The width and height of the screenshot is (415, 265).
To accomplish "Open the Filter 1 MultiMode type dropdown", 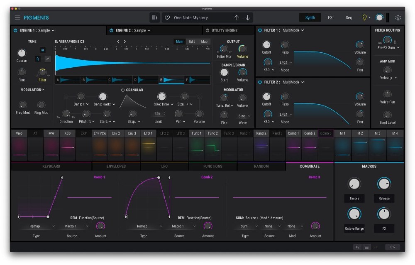I will 293,30.
